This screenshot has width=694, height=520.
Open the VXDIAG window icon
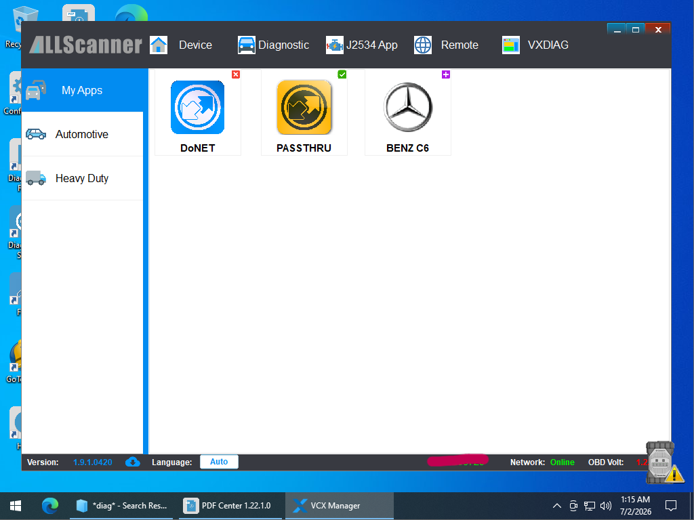coord(511,45)
